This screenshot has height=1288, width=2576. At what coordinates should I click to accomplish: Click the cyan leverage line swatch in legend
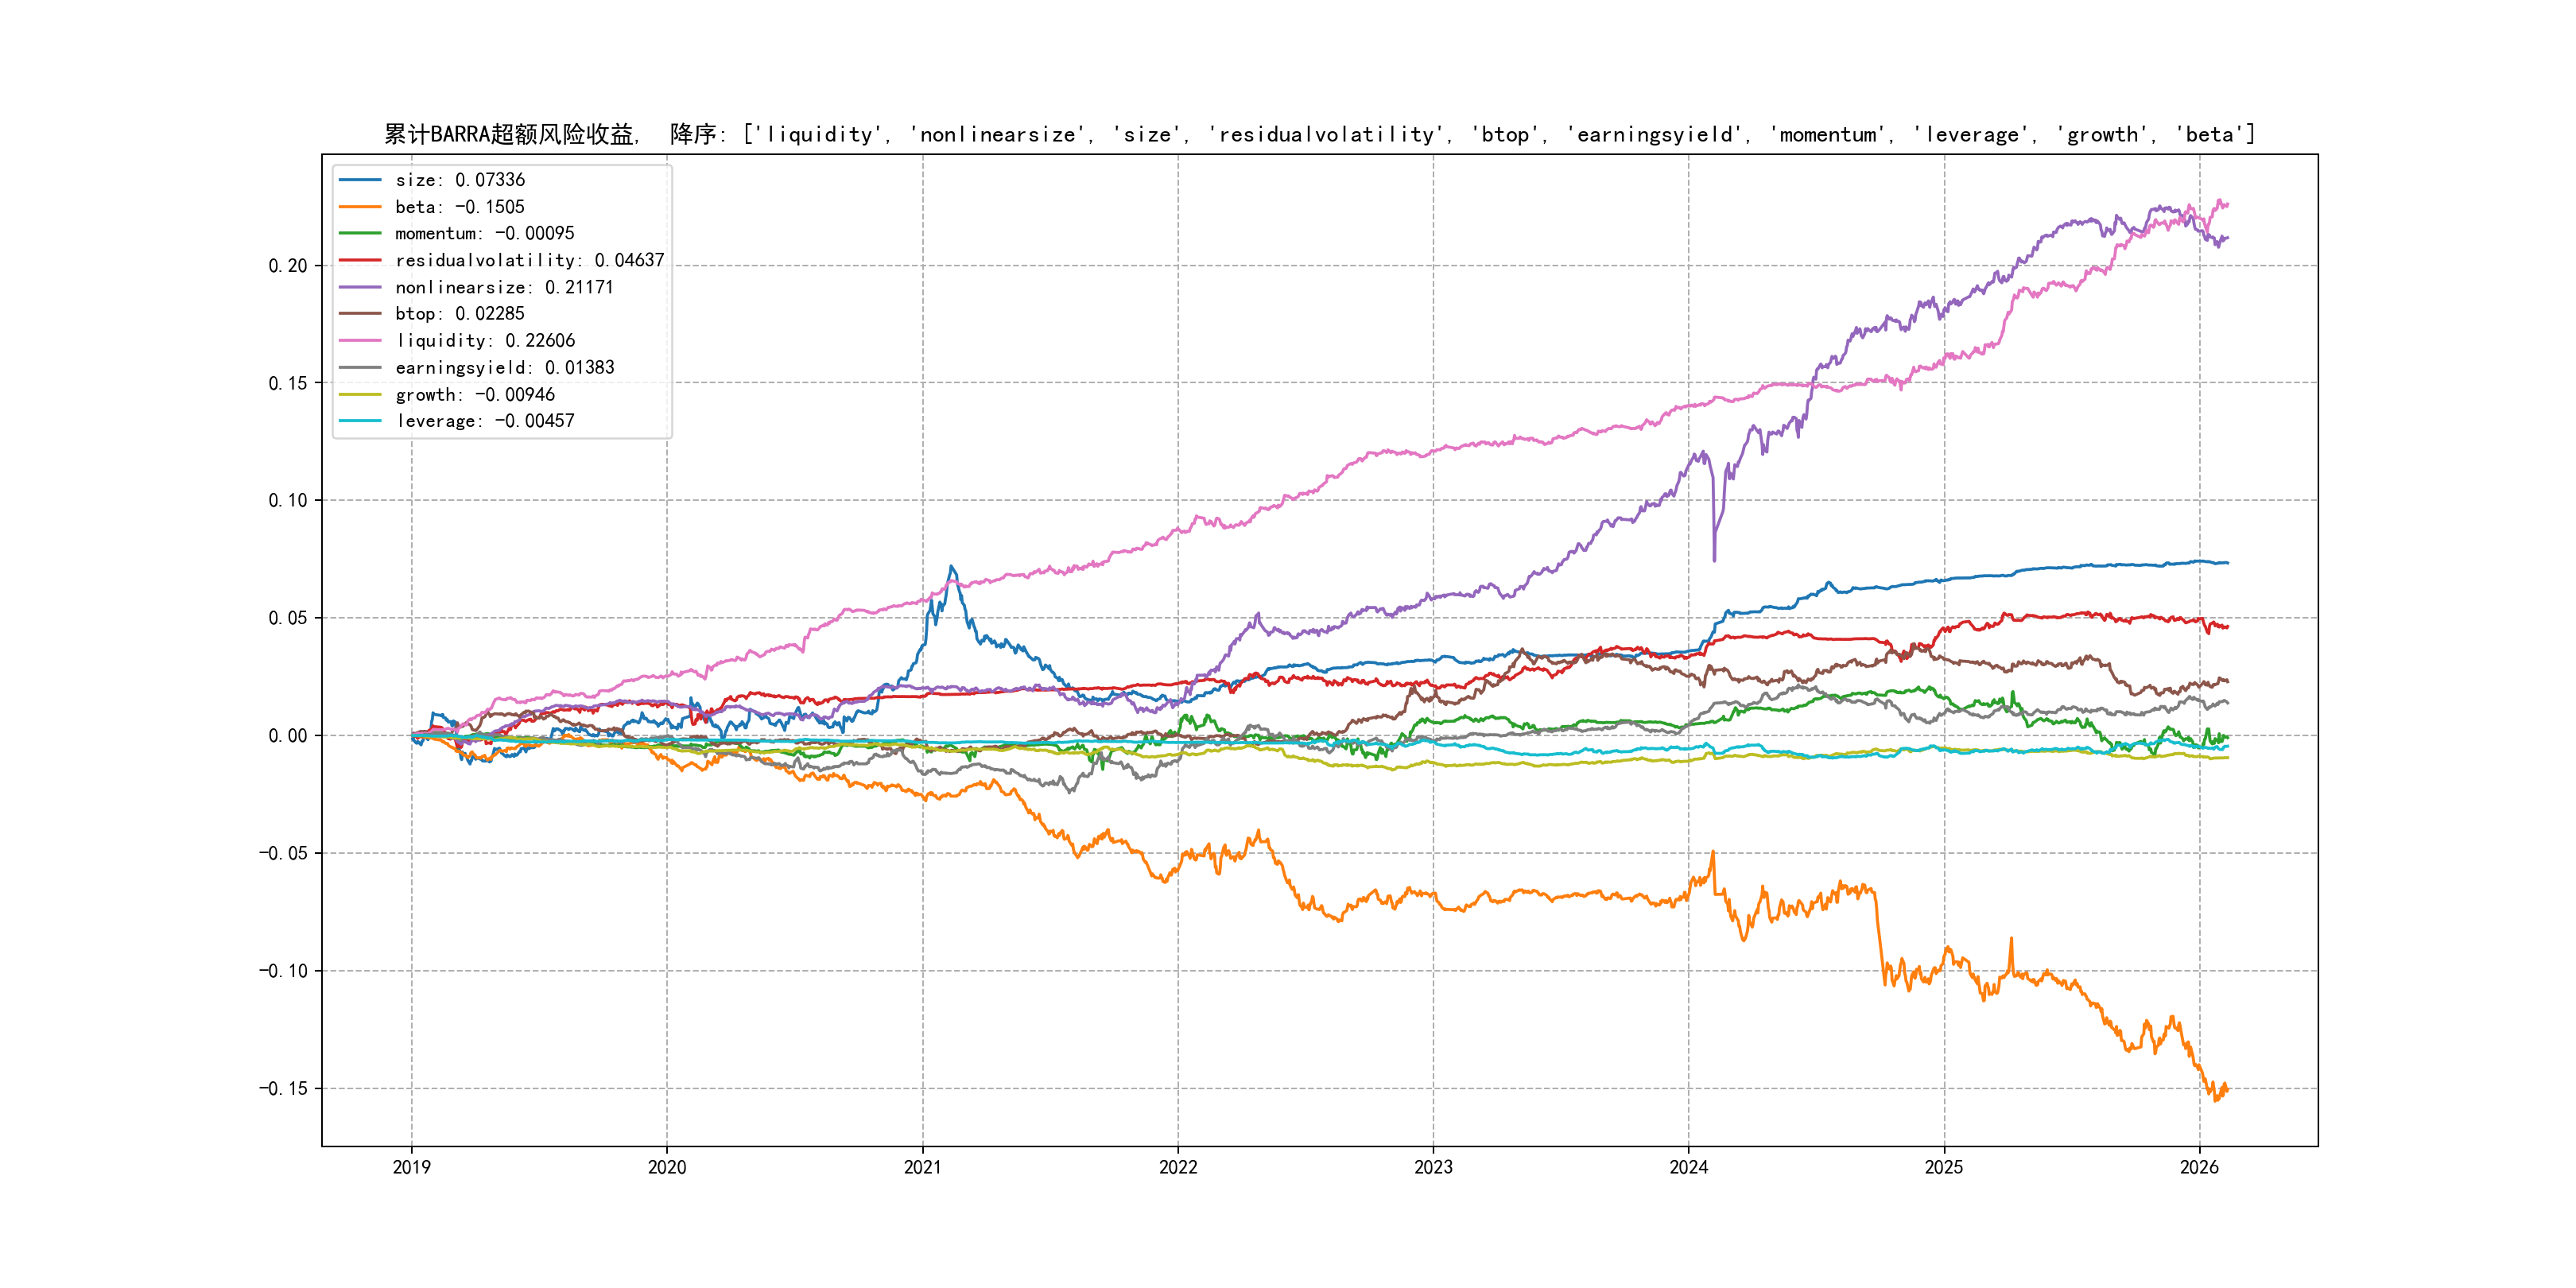360,421
